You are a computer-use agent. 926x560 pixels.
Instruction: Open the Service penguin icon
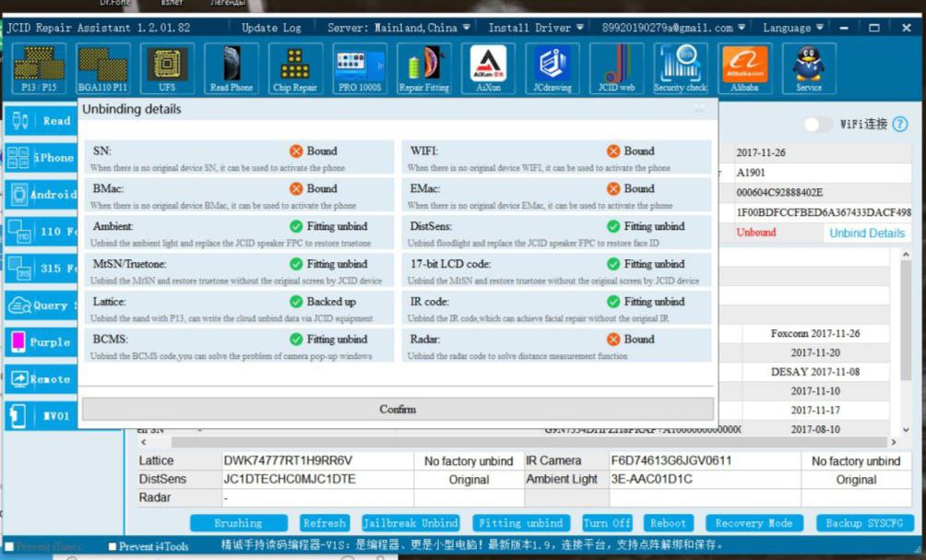[x=809, y=68]
